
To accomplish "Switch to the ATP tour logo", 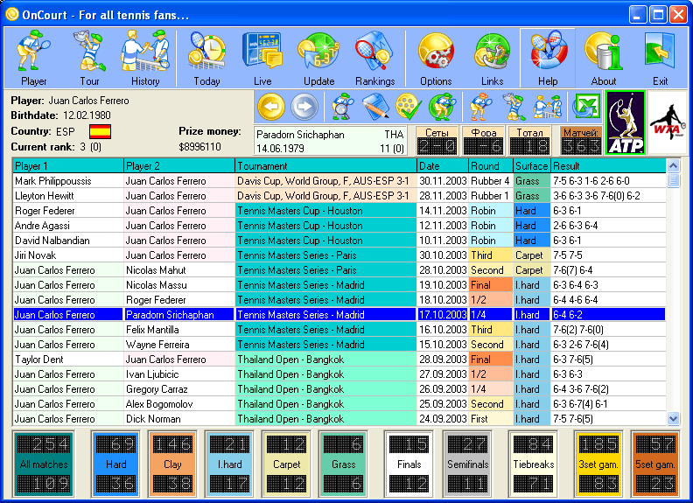I will point(626,122).
